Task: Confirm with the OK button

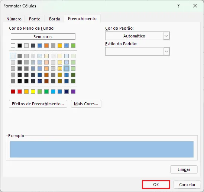Action: 156,185
